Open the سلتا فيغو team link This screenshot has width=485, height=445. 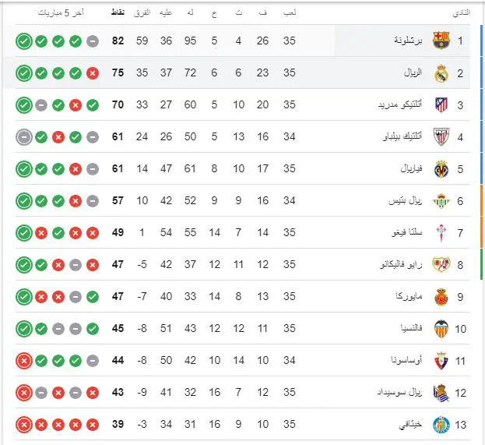pos(406,232)
